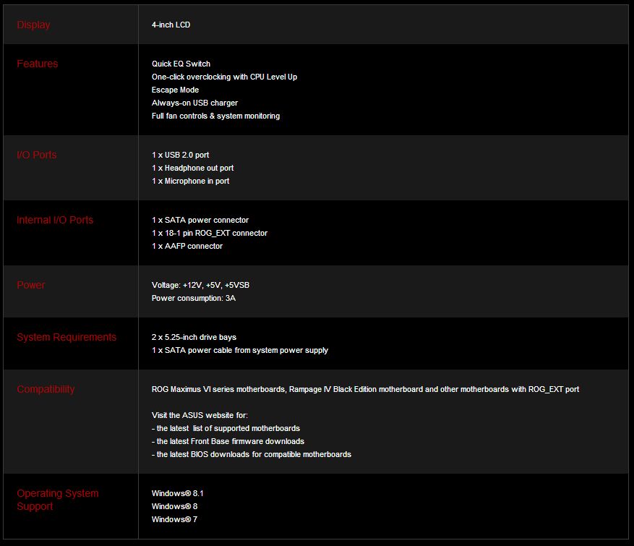The height and width of the screenshot is (546, 634).
Task: Select the 1 x Microphone in port entry
Action: tap(190, 181)
